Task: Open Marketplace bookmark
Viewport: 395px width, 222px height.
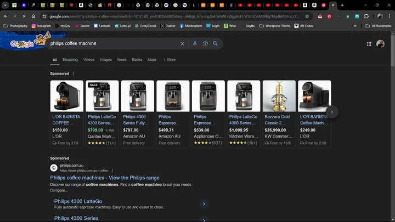Action: pyautogui.click(x=191, y=26)
